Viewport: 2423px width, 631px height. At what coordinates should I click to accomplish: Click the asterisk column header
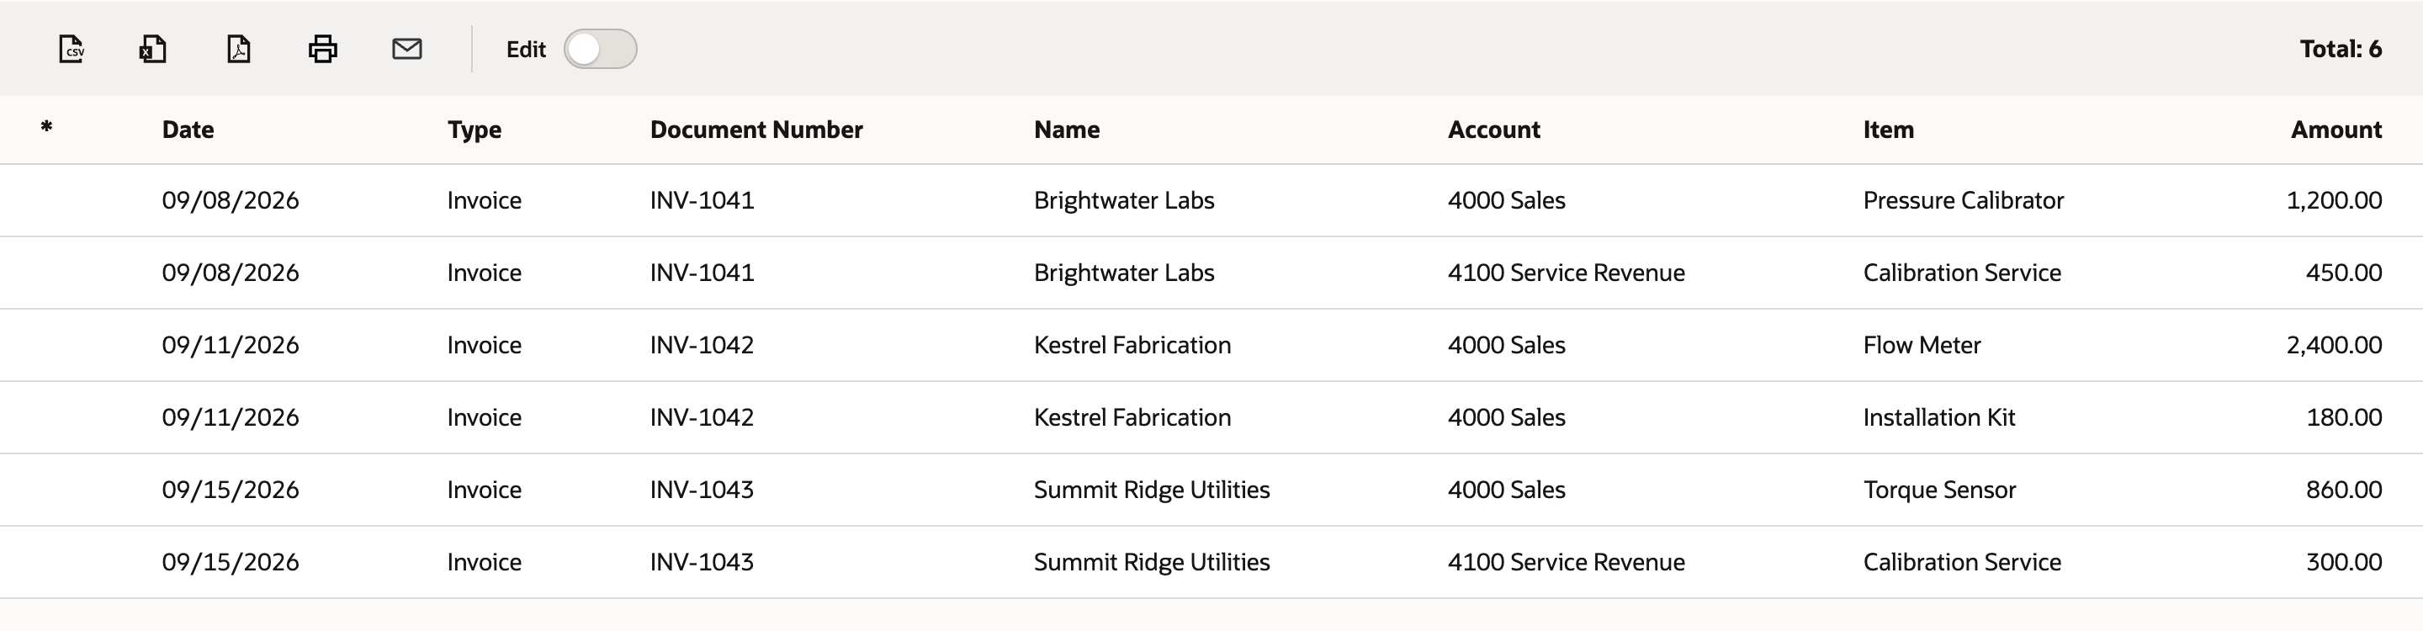tap(46, 128)
